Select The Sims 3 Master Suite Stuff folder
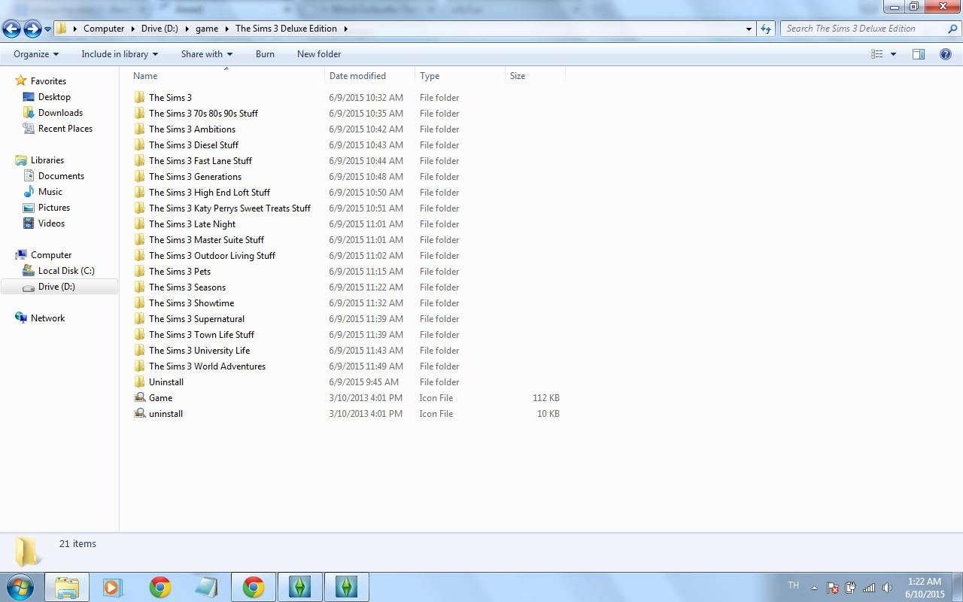Viewport: 963px width, 602px height. coord(206,240)
